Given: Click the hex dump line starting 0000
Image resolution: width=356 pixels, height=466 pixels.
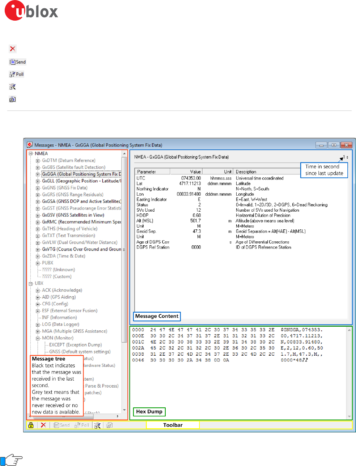Looking at the screenshot, I should point(227,330).
